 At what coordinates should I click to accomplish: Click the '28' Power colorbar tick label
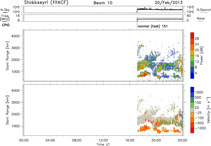click(197, 38)
